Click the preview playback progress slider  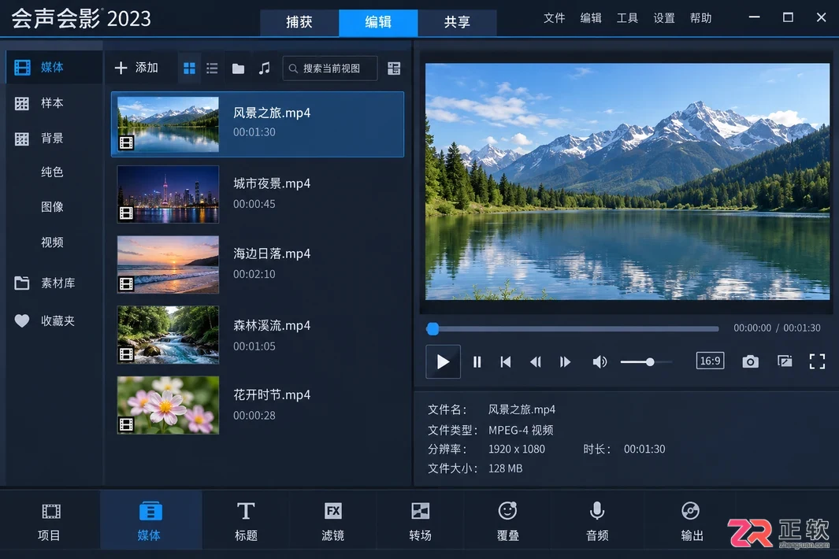(x=573, y=329)
